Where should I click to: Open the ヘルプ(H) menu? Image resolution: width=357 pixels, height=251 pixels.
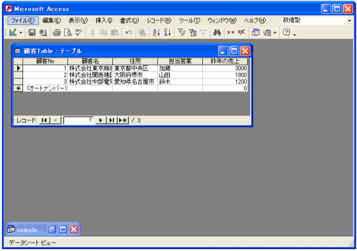[x=255, y=20]
